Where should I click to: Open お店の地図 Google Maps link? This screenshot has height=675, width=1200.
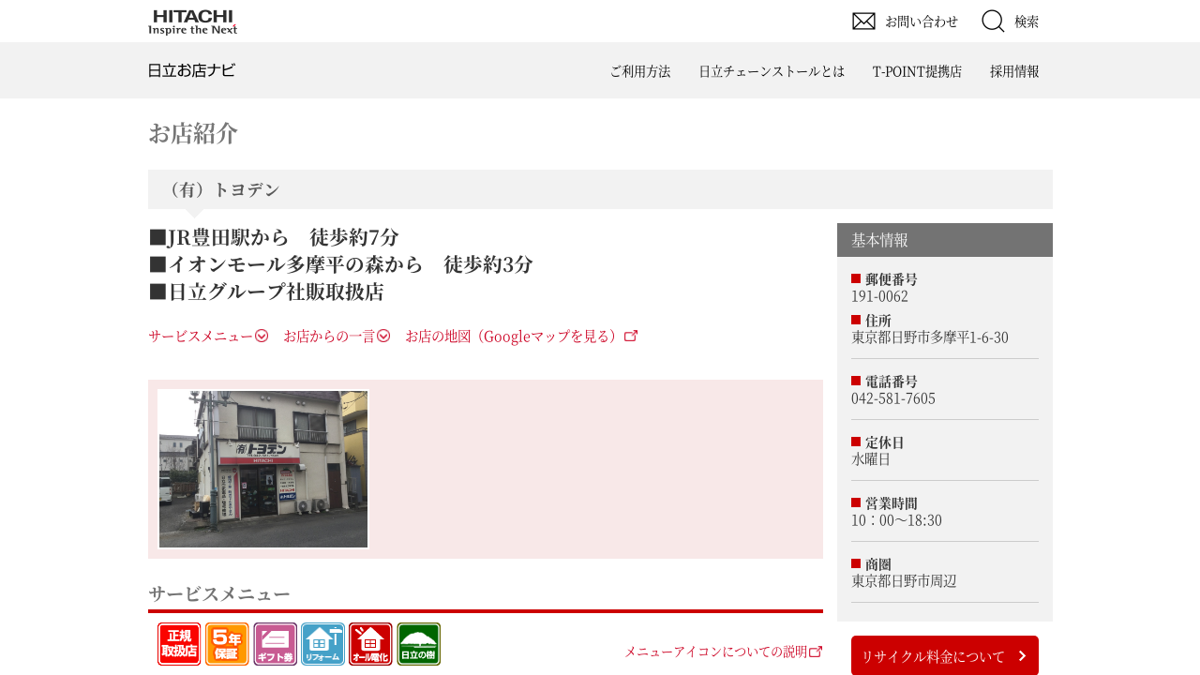[521, 336]
